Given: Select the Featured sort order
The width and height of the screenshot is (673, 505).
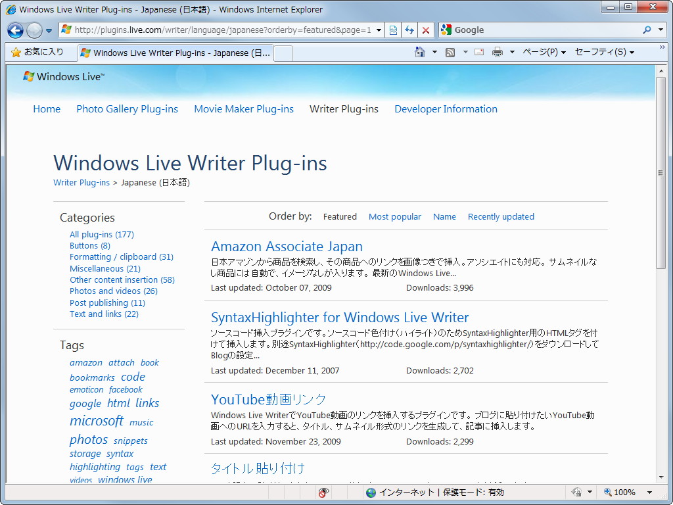Looking at the screenshot, I should [340, 217].
